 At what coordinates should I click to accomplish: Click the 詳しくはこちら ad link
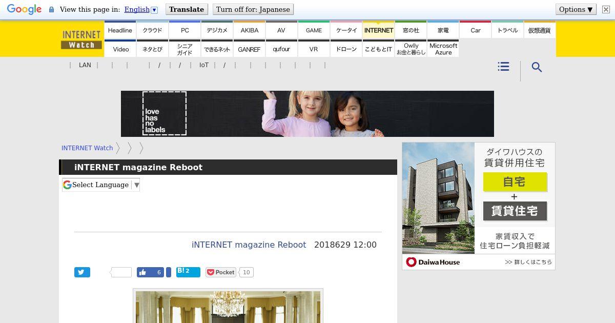(528, 262)
